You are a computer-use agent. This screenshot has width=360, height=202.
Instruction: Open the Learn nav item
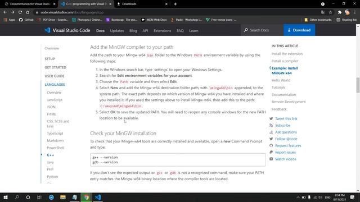point(193,30)
